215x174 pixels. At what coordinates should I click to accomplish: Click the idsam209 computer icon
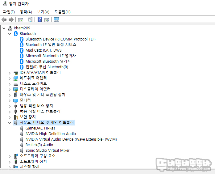coord(10,28)
